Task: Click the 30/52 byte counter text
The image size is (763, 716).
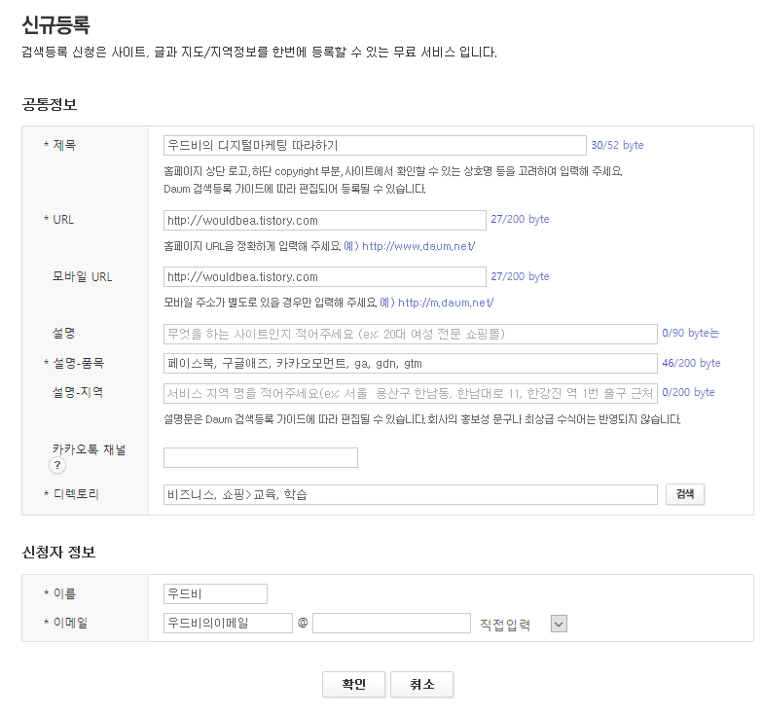Action: [617, 145]
